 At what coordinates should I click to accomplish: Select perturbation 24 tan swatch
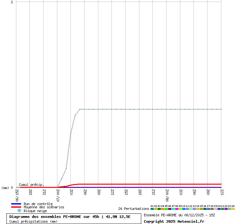[233, 209]
